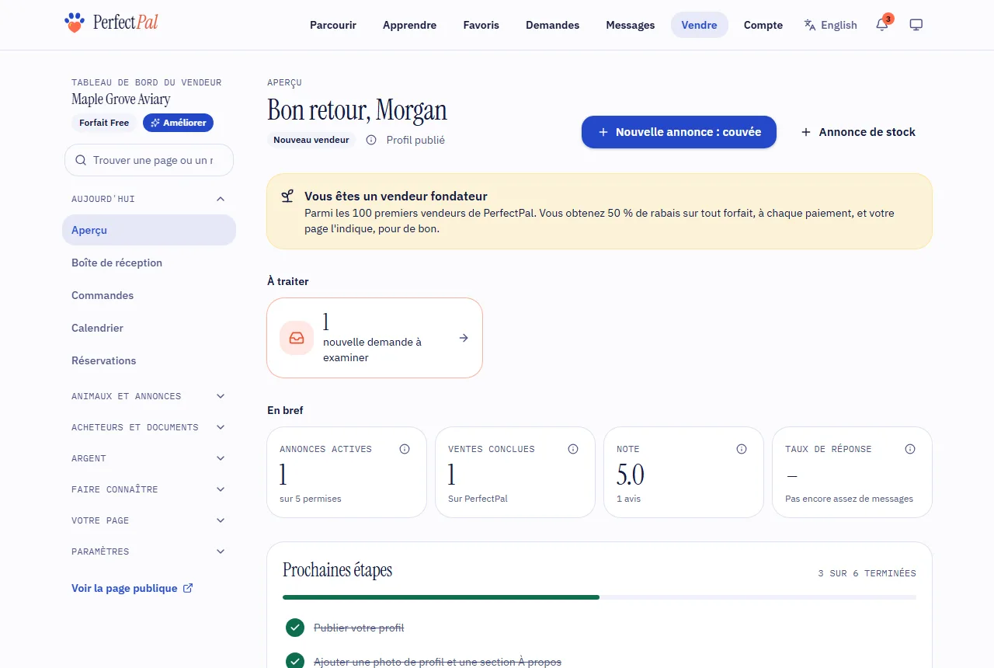The width and height of the screenshot is (994, 668).
Task: Expand the Paramètres sidebar section
Action: coord(149,551)
